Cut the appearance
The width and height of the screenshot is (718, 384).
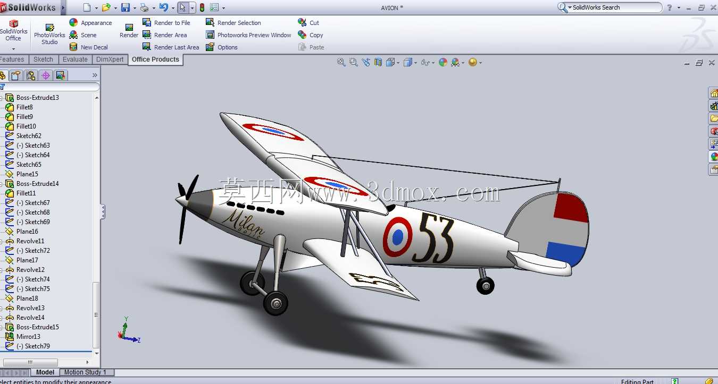[308, 23]
